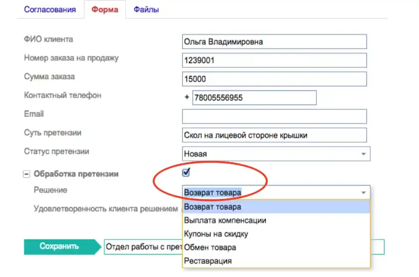Click the empty Email field
The height and width of the screenshot is (277, 419).
[x=274, y=116]
